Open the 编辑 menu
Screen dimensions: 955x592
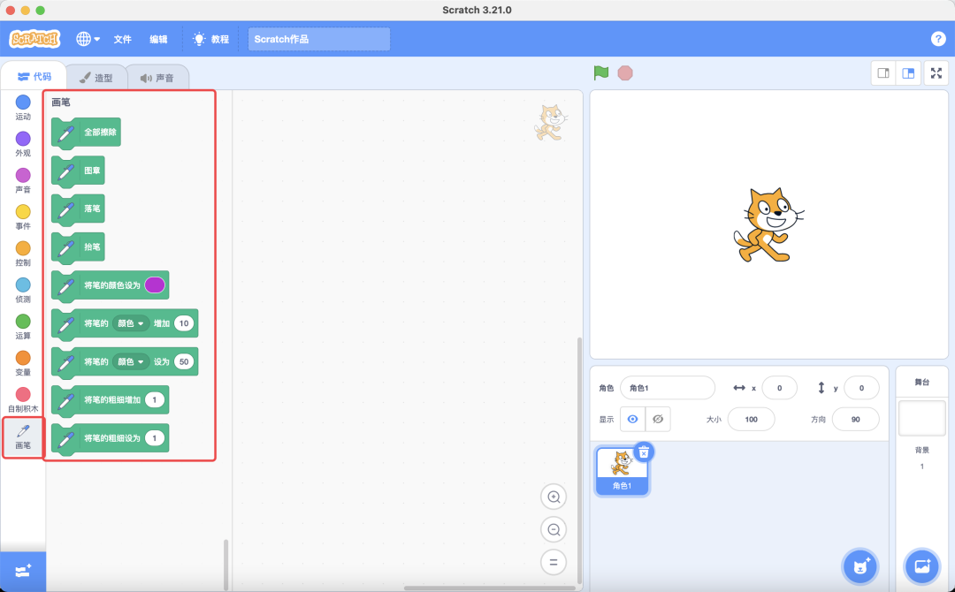(158, 39)
